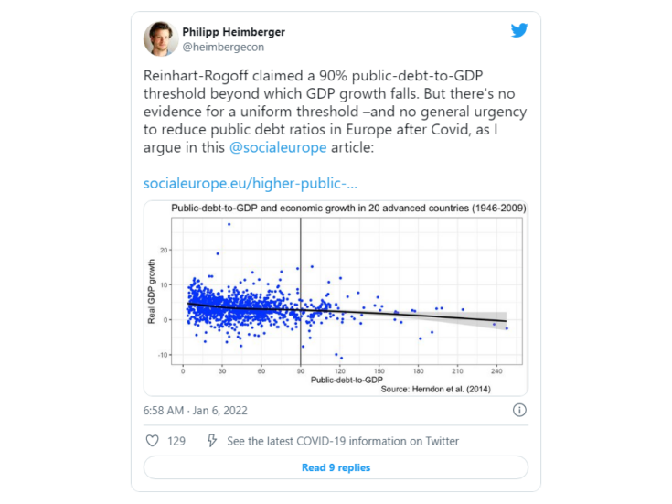672x504 pixels.
Task: Open Philipp Heimberger's profile picture
Action: pyautogui.click(x=160, y=38)
